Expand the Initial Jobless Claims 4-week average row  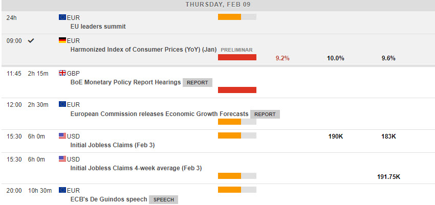point(136,167)
